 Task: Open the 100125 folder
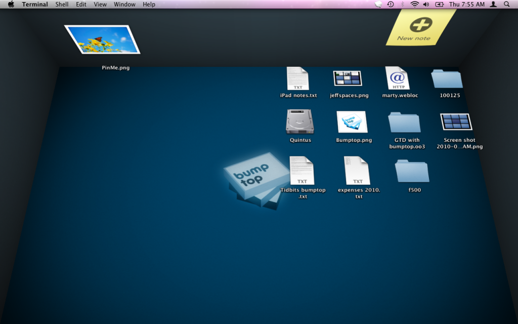[447, 78]
